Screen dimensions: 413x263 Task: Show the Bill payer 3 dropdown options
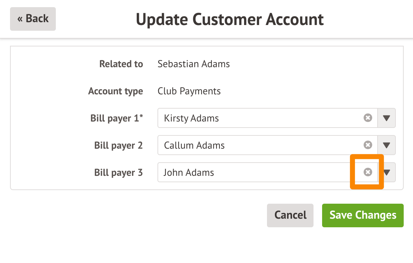[x=387, y=172]
